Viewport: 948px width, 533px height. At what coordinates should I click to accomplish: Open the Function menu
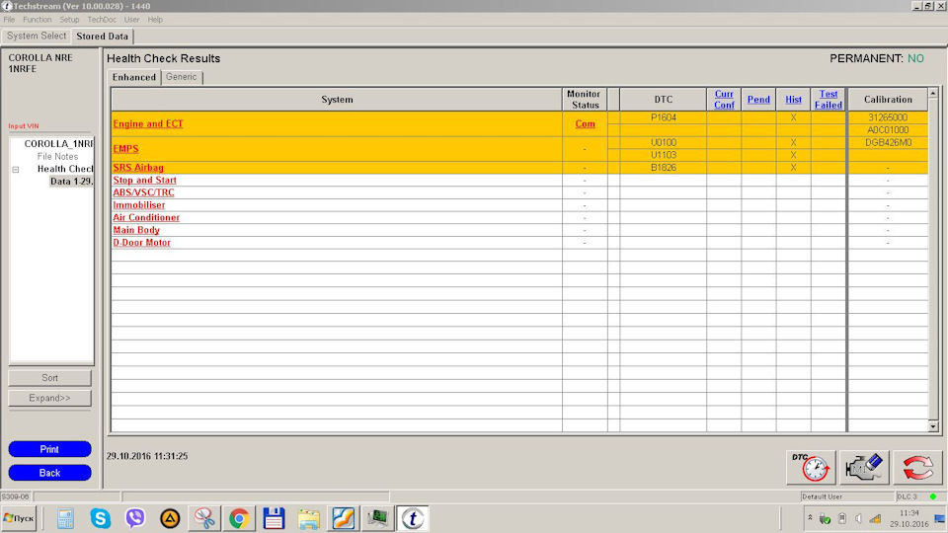(38, 20)
